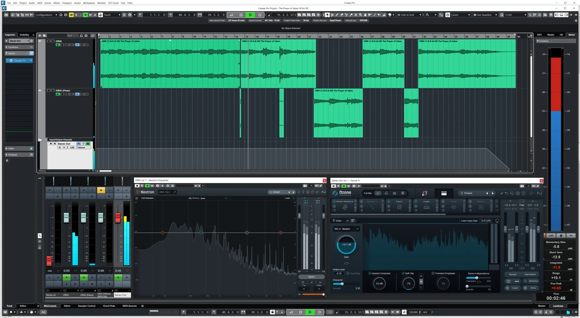Click the Gain Match button in Ozone
Image resolution: width=580 pixels, height=318 pixels.
pyautogui.click(x=530, y=274)
